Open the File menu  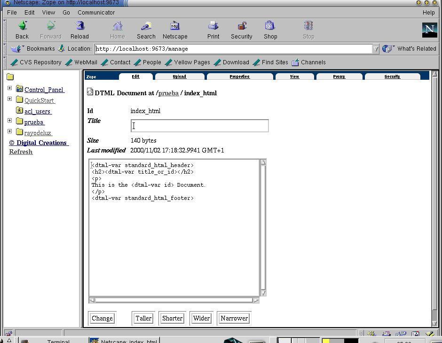point(12,12)
